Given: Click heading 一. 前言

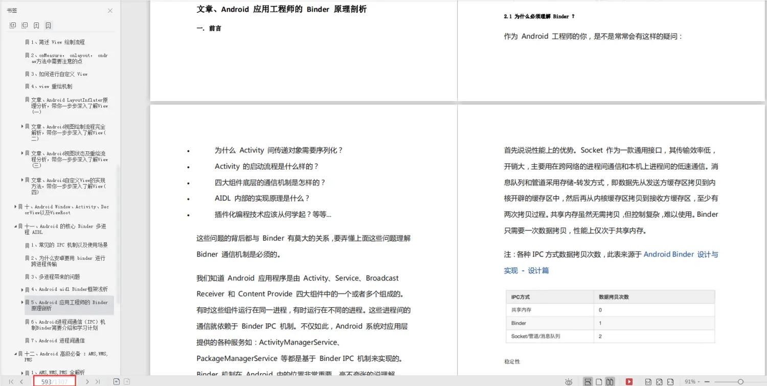Looking at the screenshot, I should (209, 29).
